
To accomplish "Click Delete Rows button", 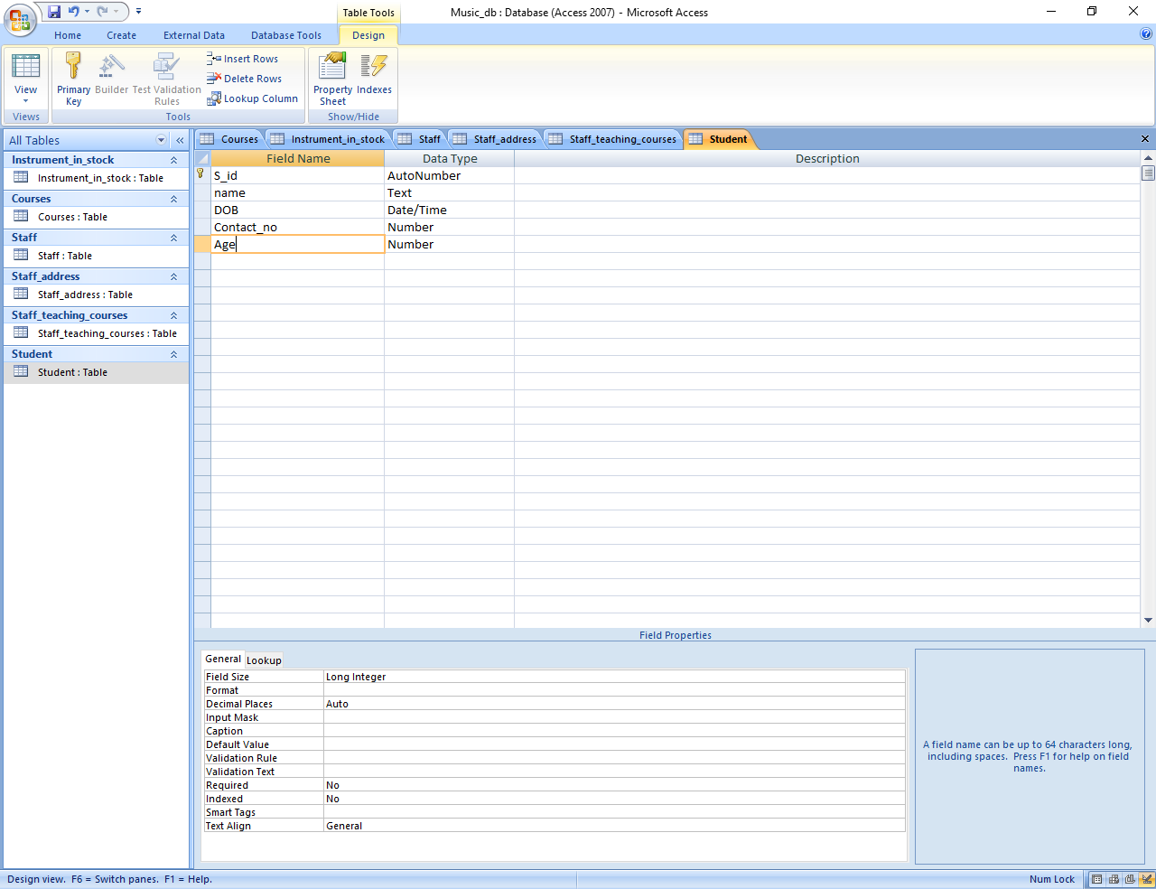I will 244,79.
